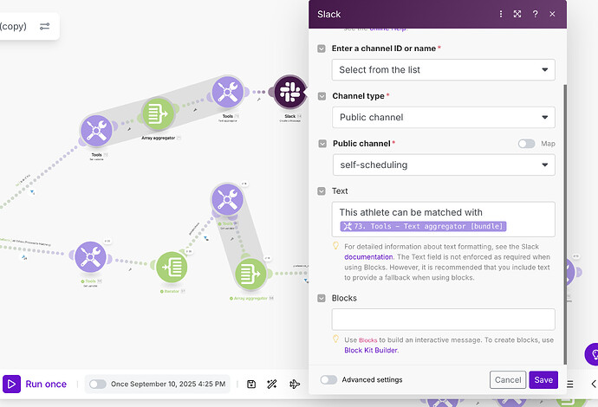Open the self-scheduling channel dropdown
This screenshot has height=407, width=598.
click(x=444, y=165)
